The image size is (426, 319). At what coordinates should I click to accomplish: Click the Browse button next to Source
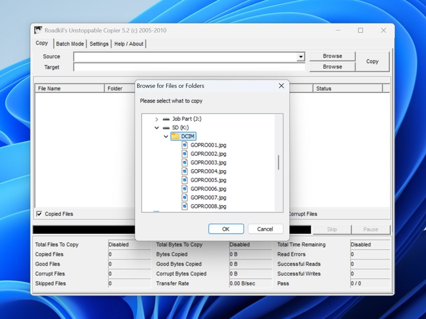[332, 56]
